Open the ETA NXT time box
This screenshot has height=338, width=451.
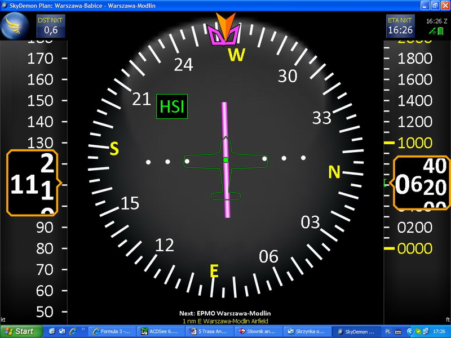click(400, 26)
